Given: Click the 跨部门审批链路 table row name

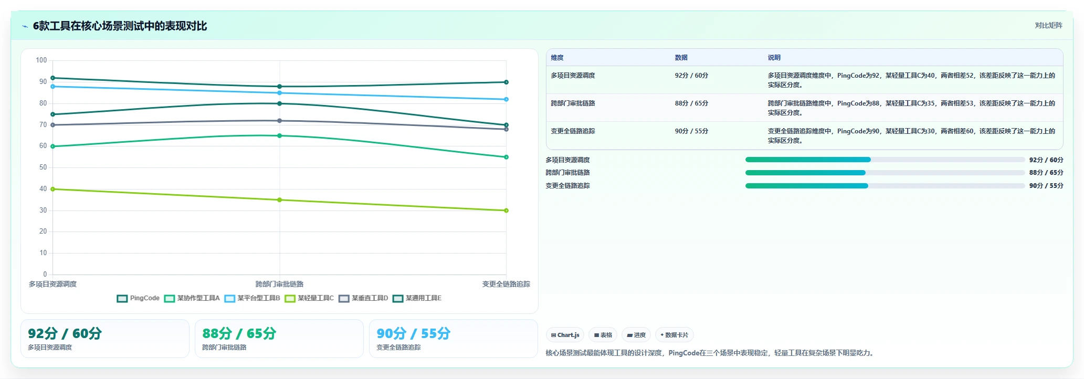Looking at the screenshot, I should point(573,103).
